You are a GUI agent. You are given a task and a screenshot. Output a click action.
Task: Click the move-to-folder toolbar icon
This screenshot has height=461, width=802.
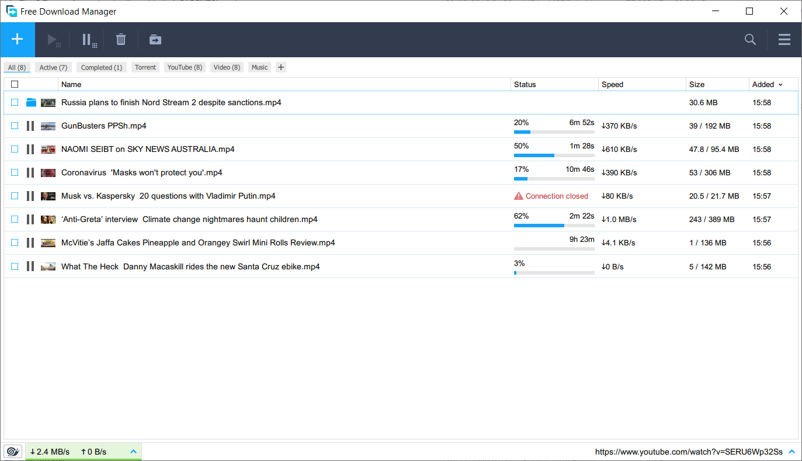point(155,40)
